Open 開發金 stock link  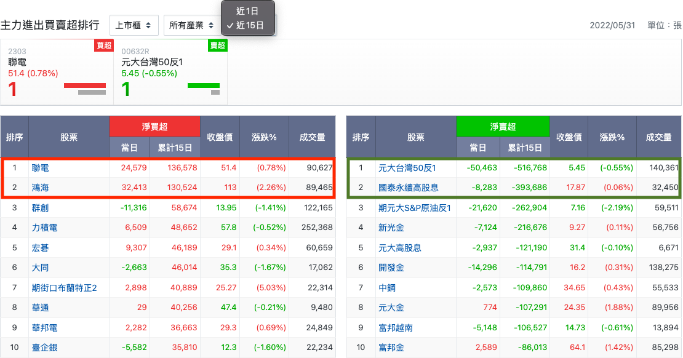pos(391,268)
